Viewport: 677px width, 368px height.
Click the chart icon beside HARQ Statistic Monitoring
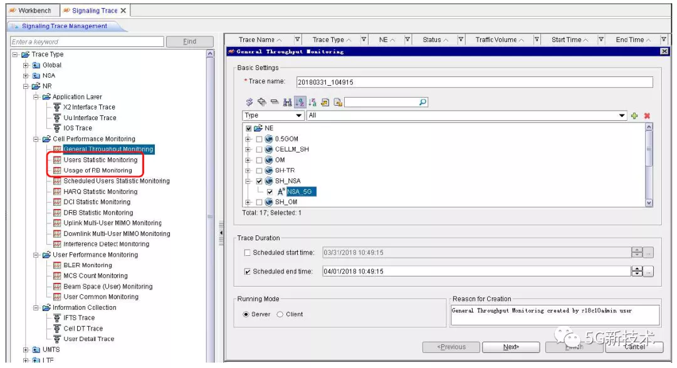coord(57,192)
